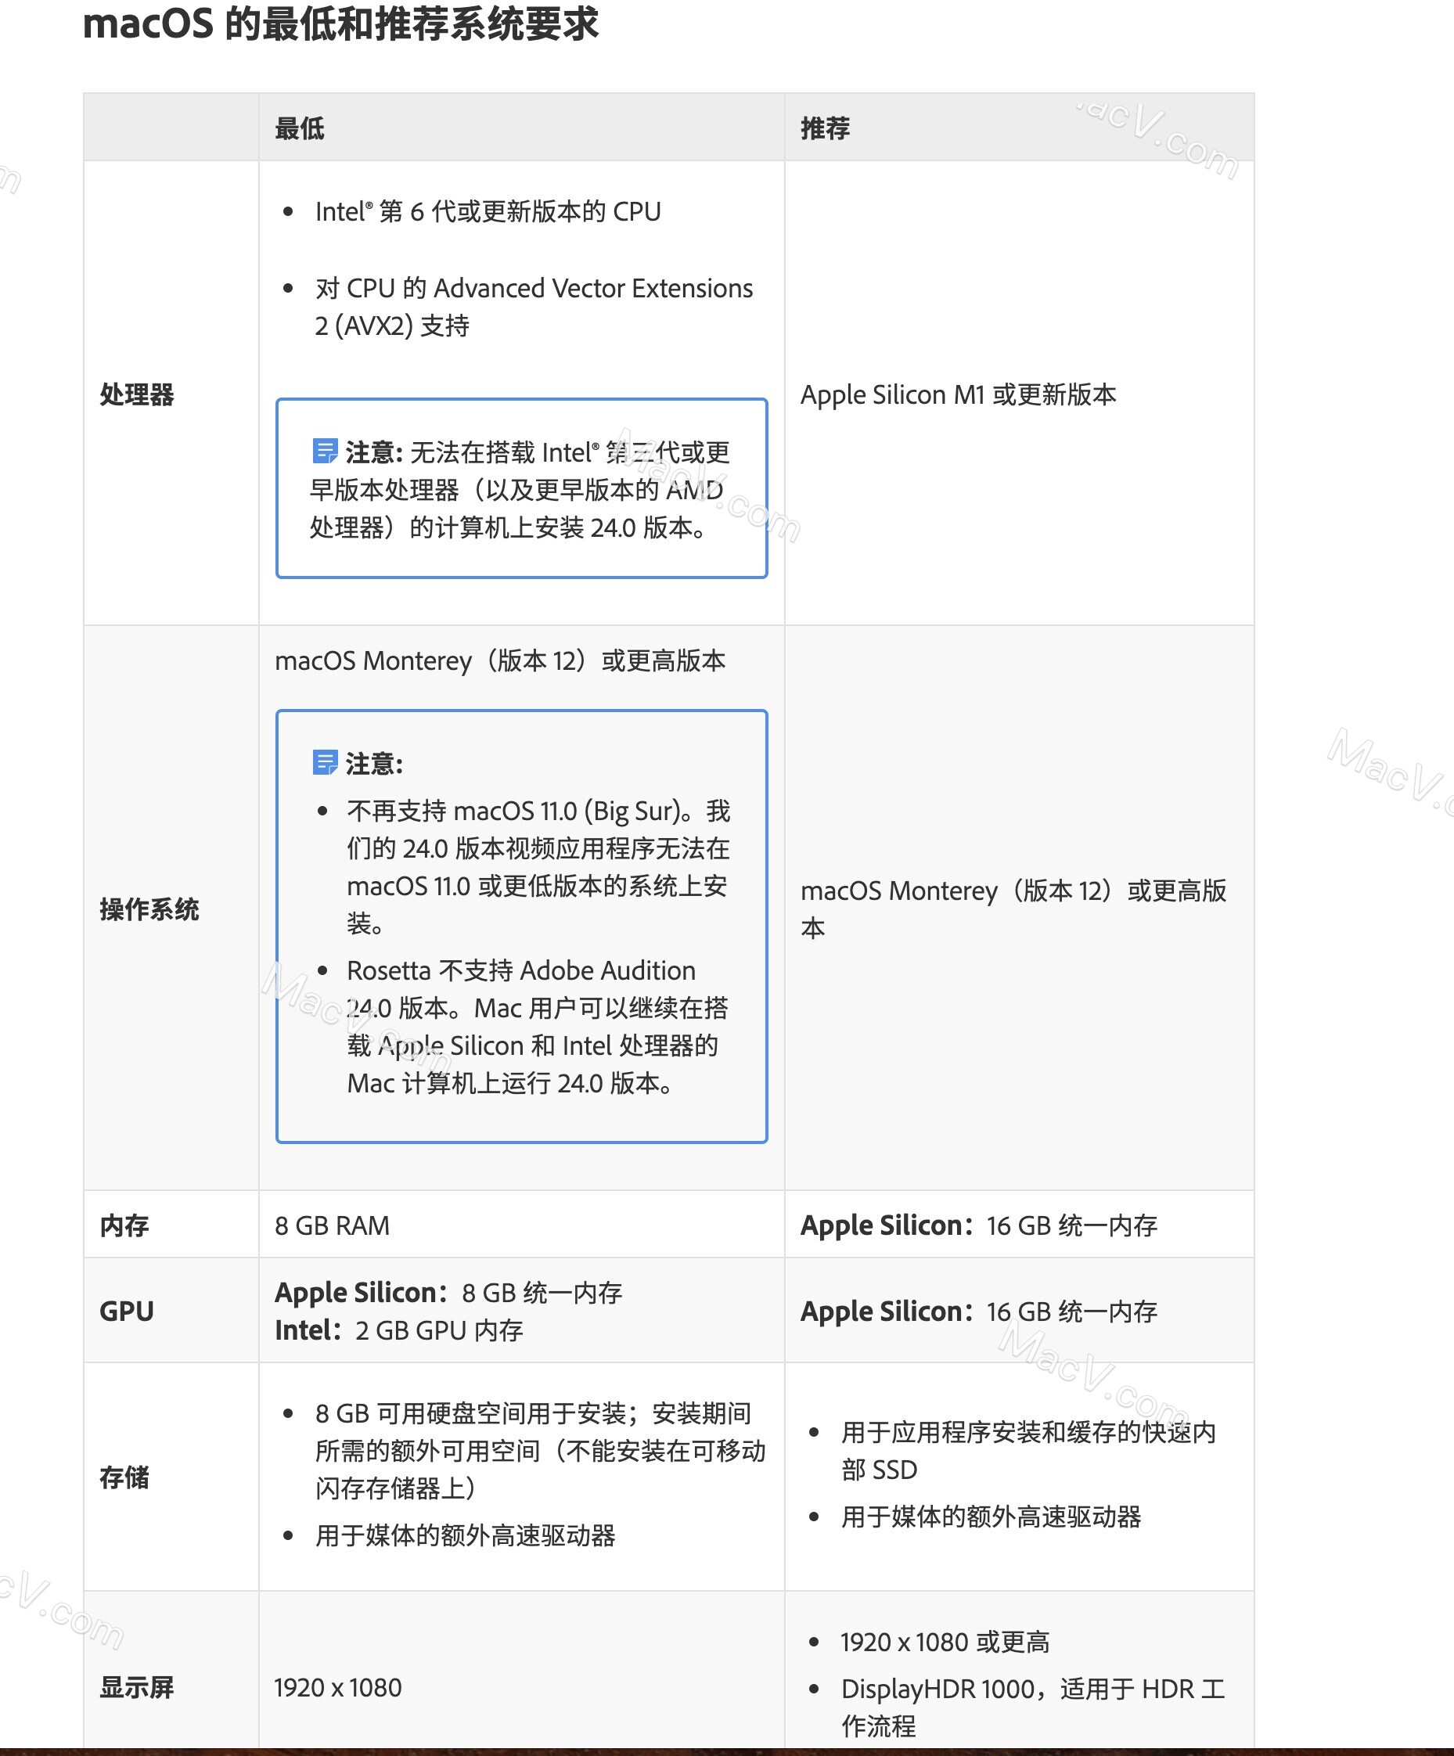Click 'Apple Silicon：8 GB 统一内存' in GPU row
Screen dimensions: 1454x1756
(448, 1292)
